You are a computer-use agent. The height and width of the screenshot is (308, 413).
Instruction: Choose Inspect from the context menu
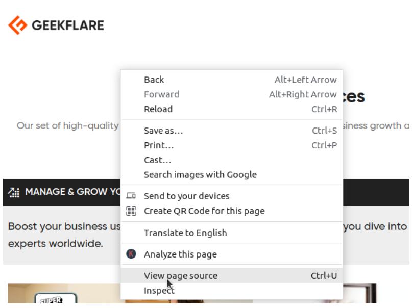tap(159, 291)
